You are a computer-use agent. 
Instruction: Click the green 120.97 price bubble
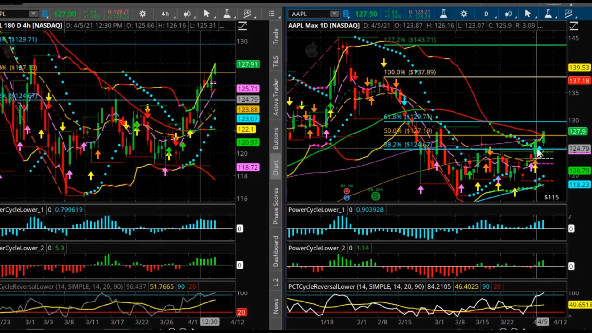(x=248, y=142)
